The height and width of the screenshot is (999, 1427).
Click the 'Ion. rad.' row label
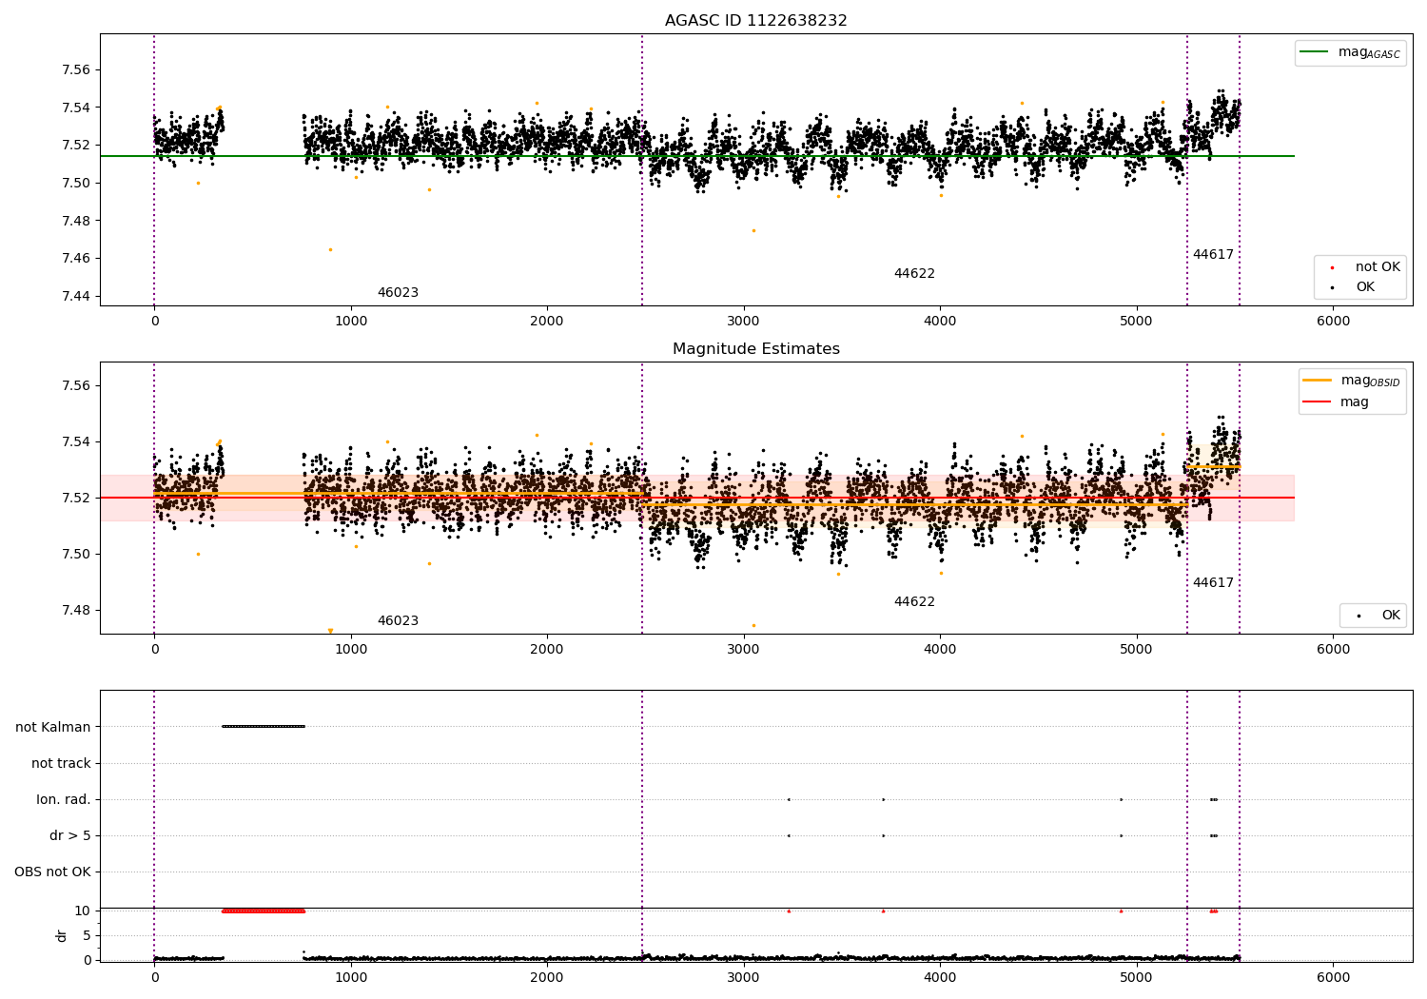click(64, 799)
